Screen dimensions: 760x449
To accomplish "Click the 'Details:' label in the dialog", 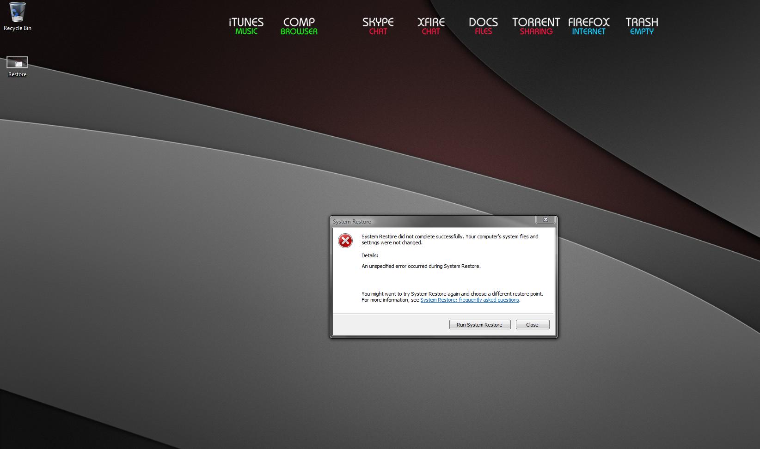I will click(370, 255).
